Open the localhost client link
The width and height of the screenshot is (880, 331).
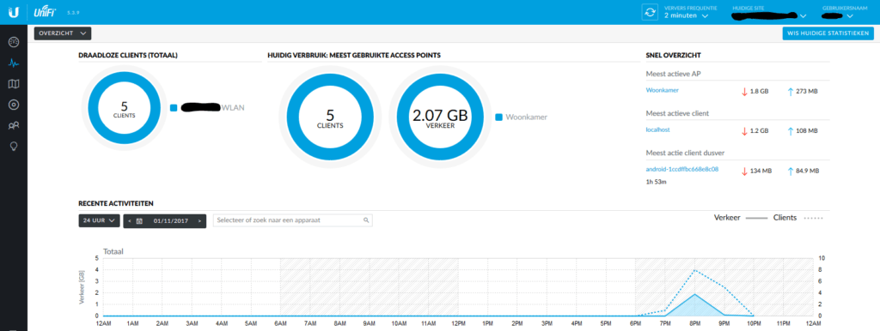pyautogui.click(x=657, y=129)
